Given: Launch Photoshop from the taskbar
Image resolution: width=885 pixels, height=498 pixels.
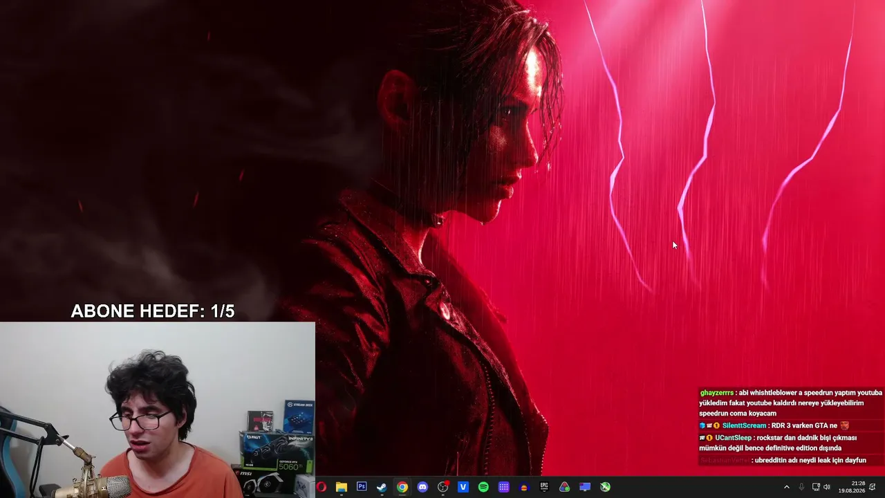Looking at the screenshot, I should tap(362, 487).
